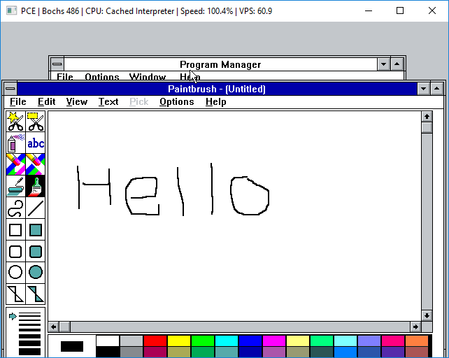Open the View menu
Screen dimensions: 449x358
click(77, 101)
